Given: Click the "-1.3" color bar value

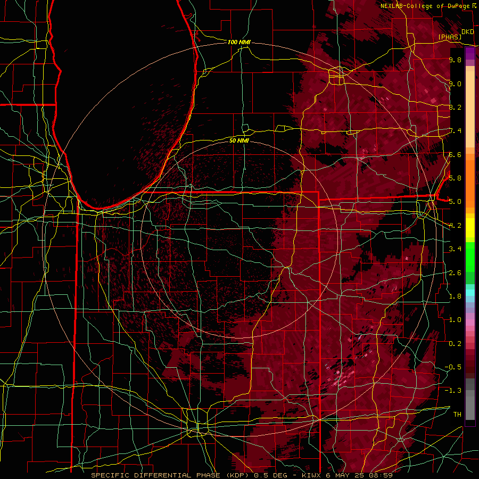Looking at the screenshot, I should click(453, 391).
